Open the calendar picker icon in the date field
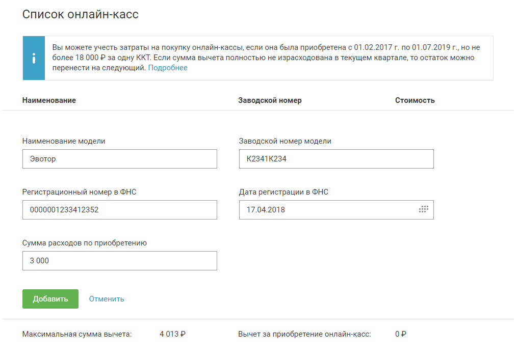Image resolution: width=517 pixels, height=357 pixels. point(424,209)
